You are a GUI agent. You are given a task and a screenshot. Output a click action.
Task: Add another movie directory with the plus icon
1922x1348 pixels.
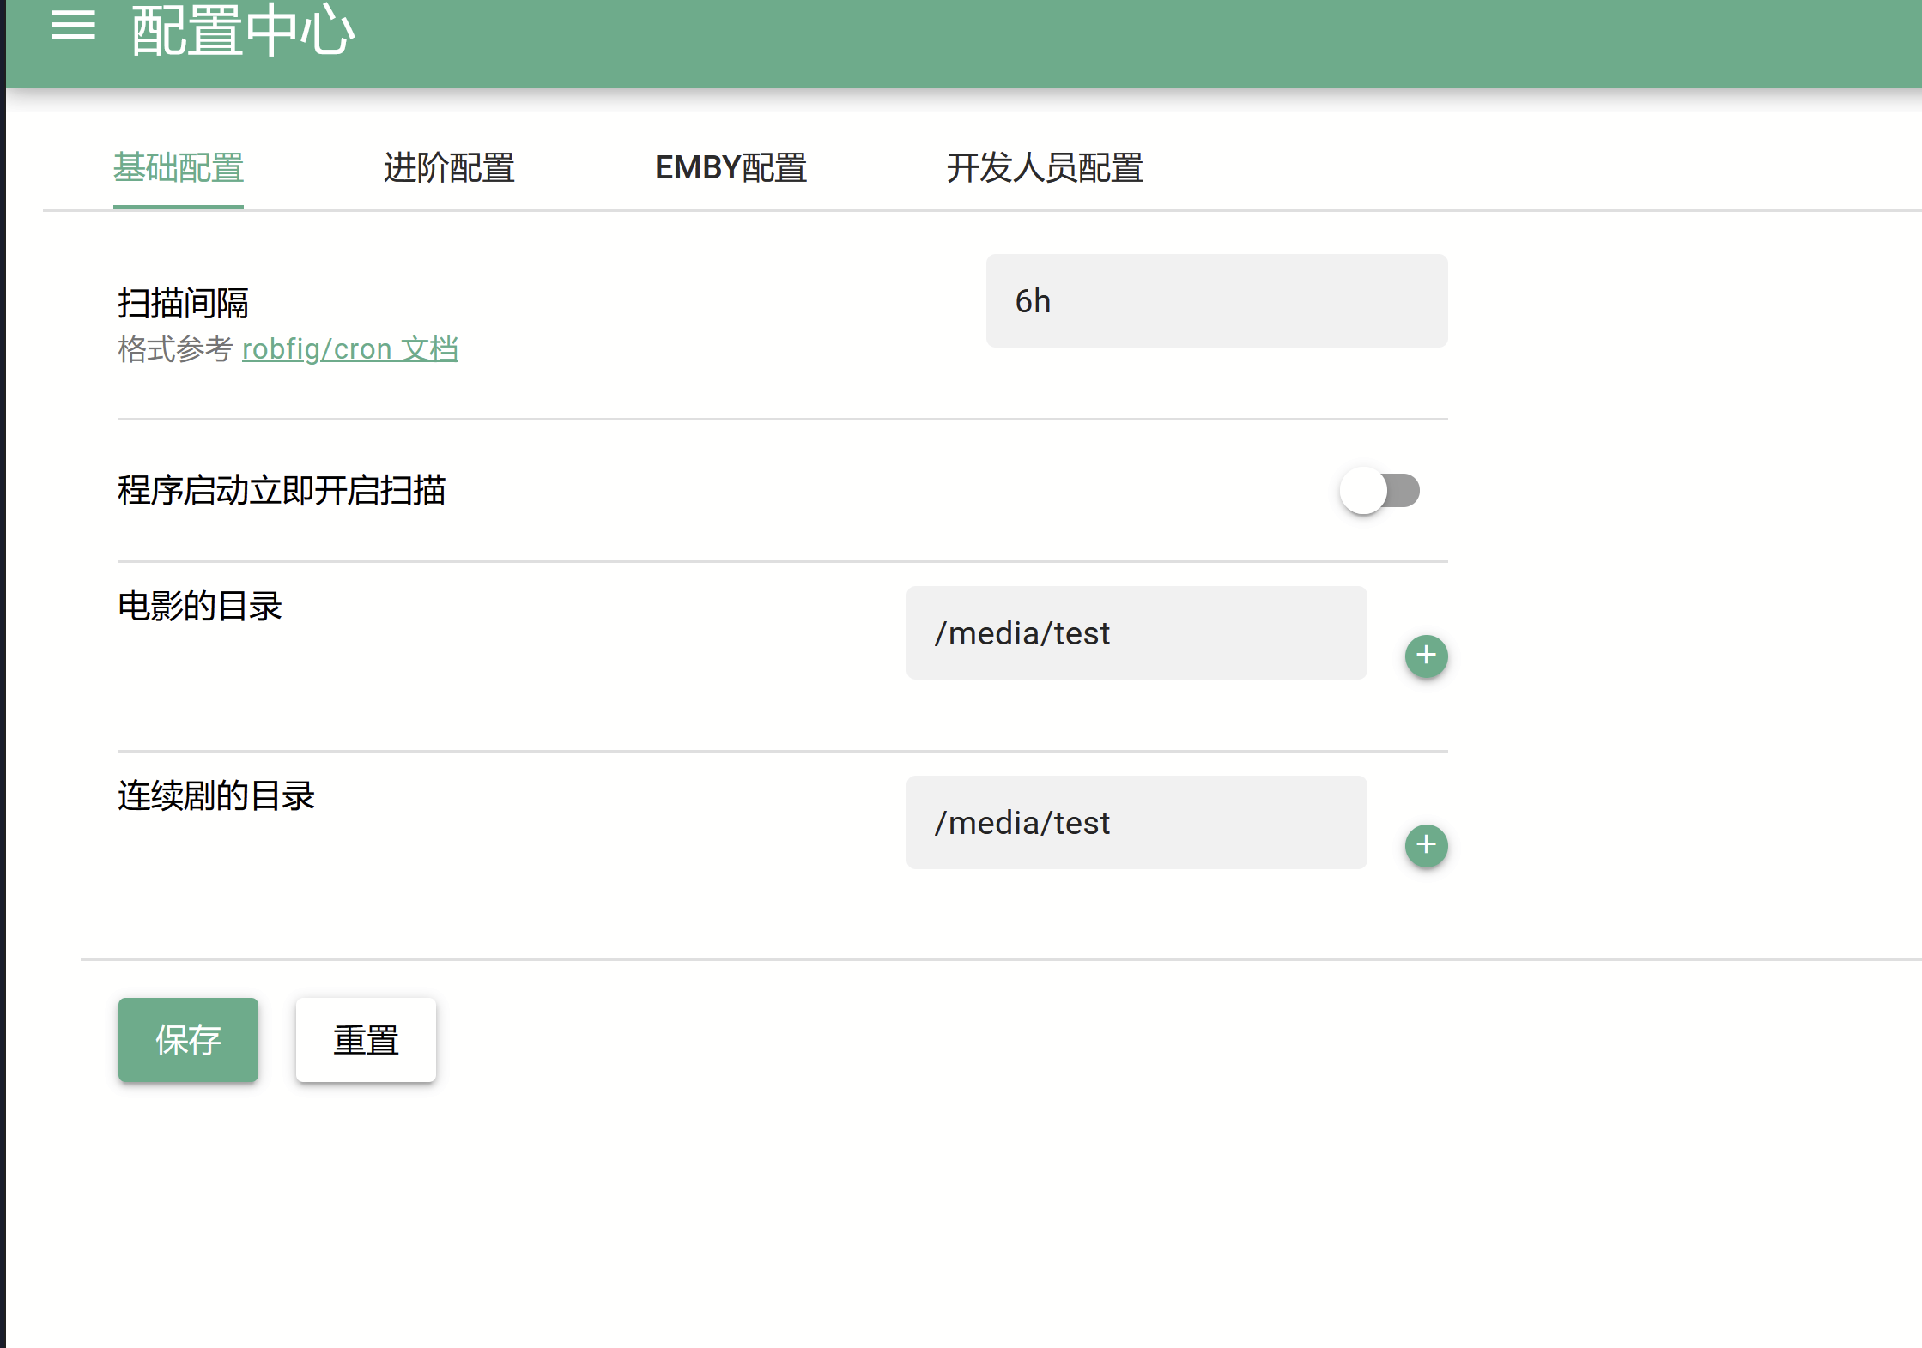click(x=1425, y=656)
